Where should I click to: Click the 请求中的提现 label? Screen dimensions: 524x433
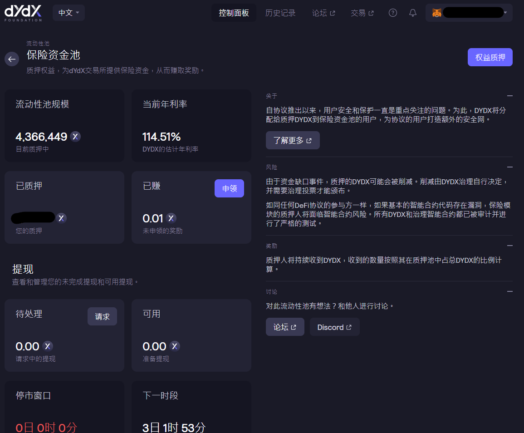(x=35, y=359)
